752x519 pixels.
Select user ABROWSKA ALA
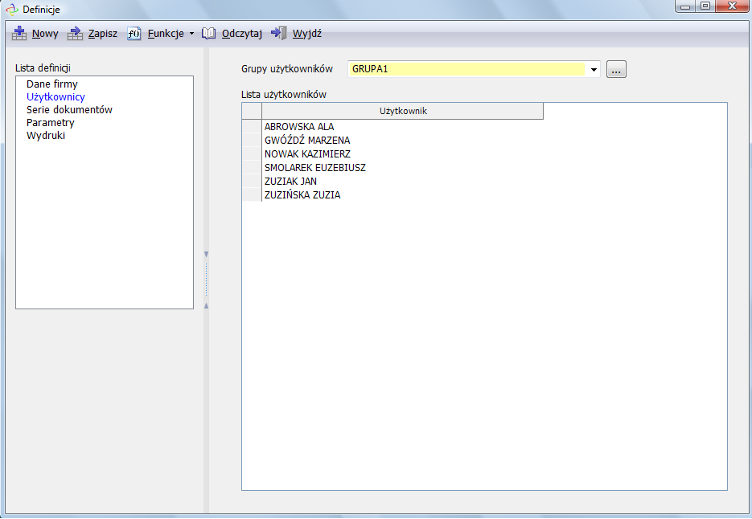(x=298, y=127)
